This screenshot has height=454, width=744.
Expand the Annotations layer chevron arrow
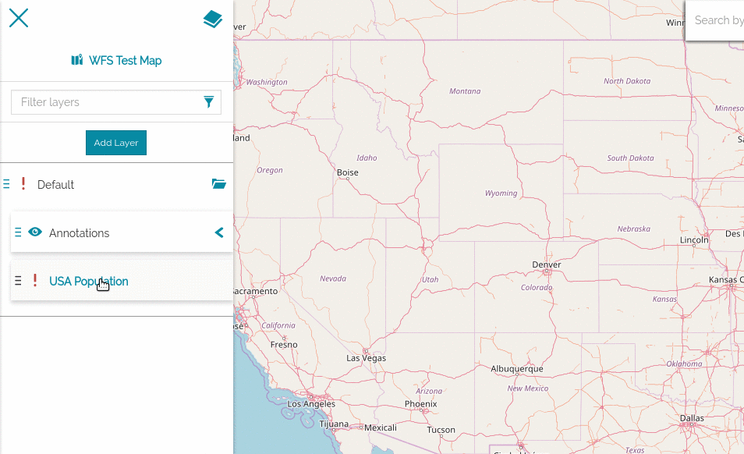click(219, 232)
